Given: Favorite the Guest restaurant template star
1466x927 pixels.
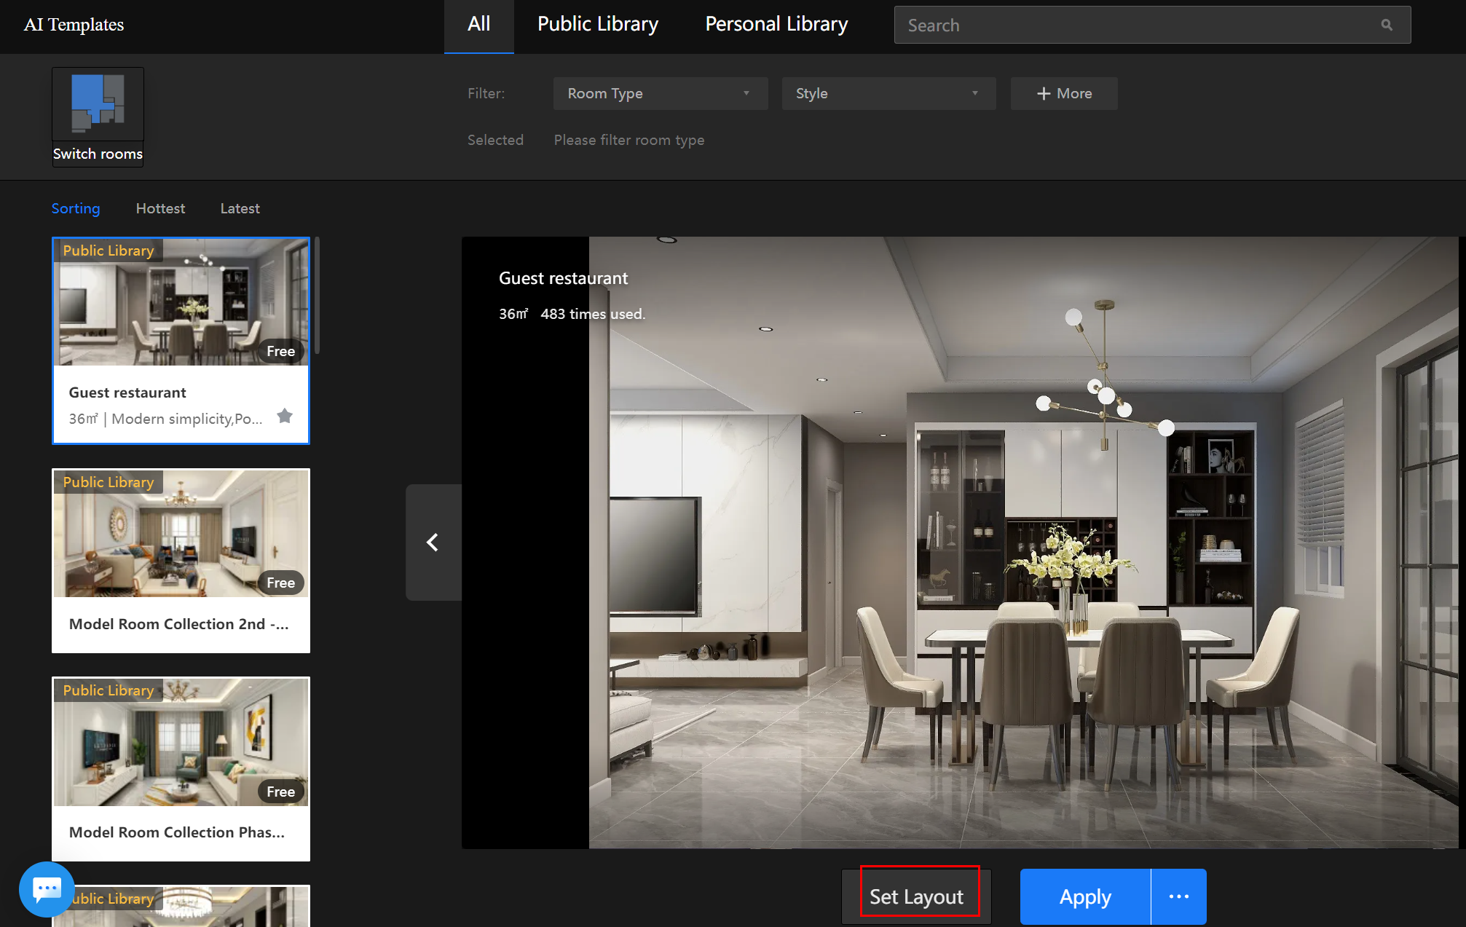Looking at the screenshot, I should point(285,416).
